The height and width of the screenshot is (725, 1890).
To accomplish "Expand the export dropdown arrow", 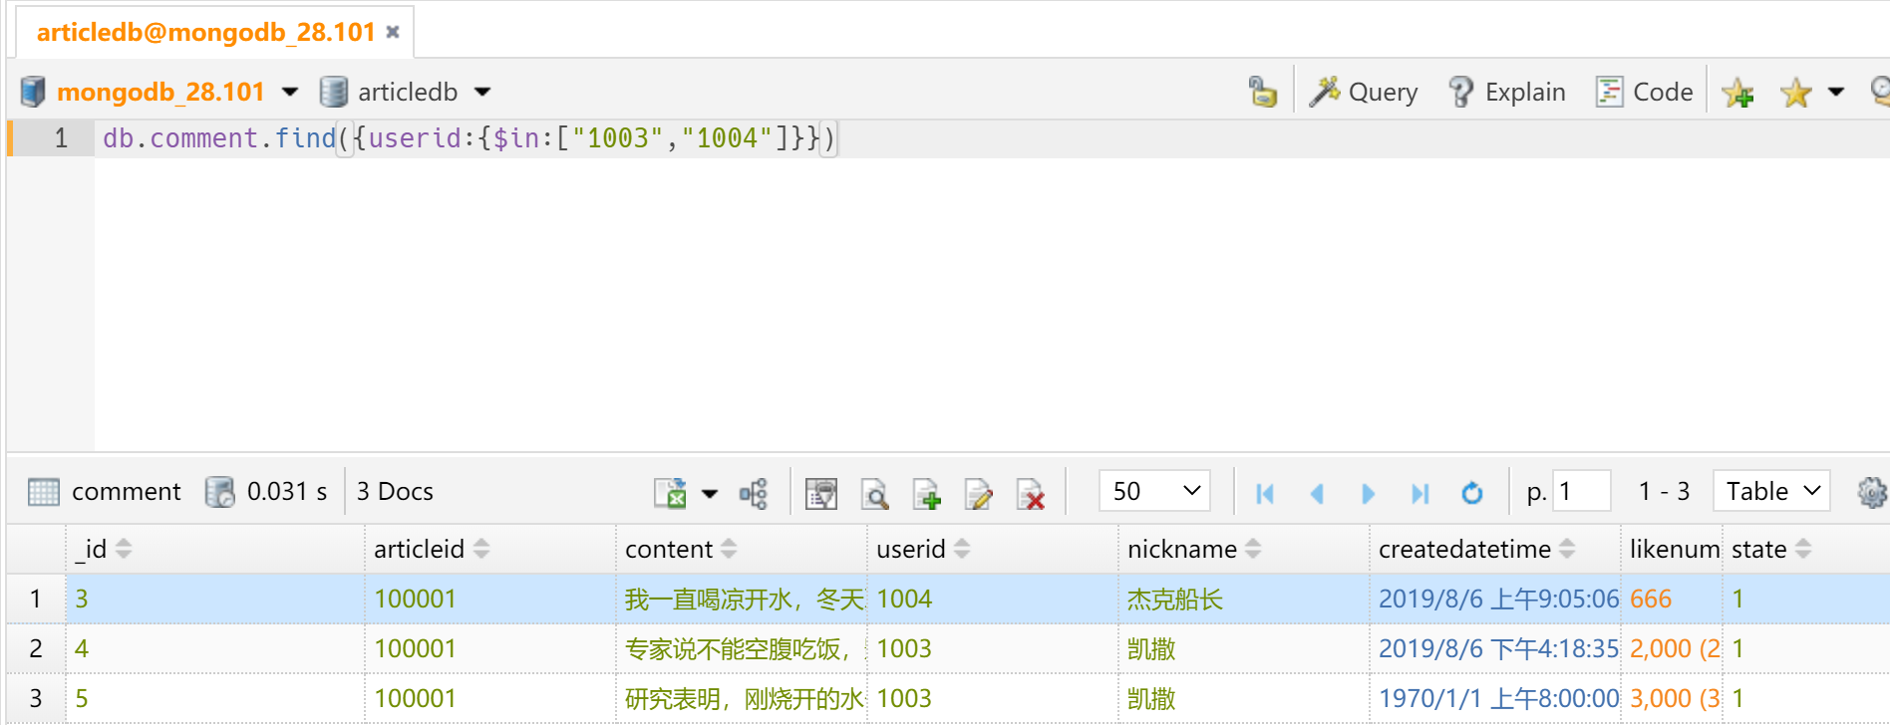I will point(710,493).
